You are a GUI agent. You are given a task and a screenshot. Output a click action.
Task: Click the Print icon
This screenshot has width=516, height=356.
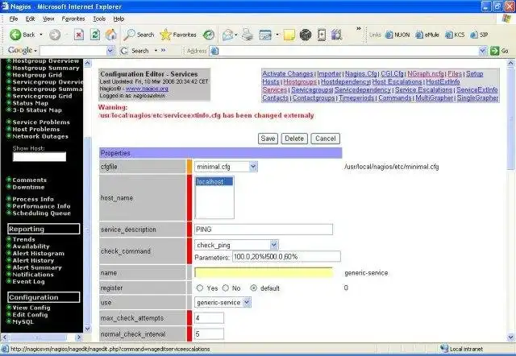pos(248,35)
